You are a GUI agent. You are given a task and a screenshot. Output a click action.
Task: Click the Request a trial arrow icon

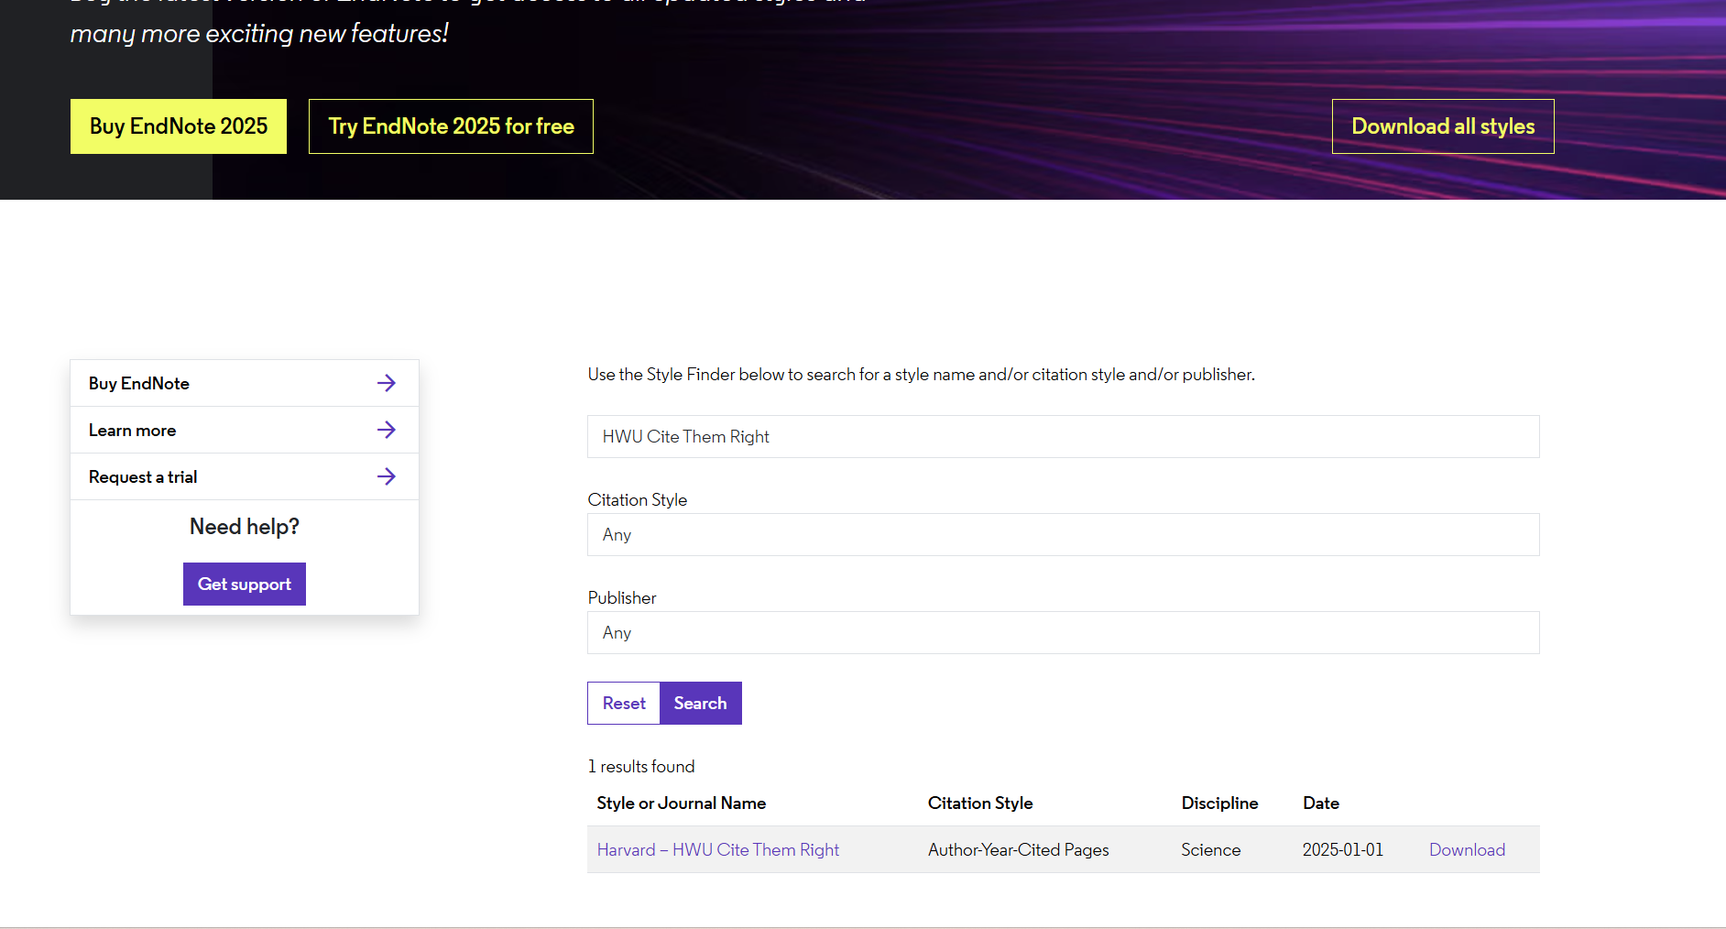[x=387, y=476]
